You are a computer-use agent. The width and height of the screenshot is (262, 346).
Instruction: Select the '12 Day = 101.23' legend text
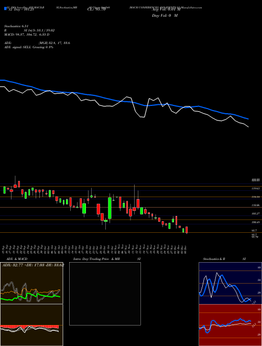pos(20,9)
